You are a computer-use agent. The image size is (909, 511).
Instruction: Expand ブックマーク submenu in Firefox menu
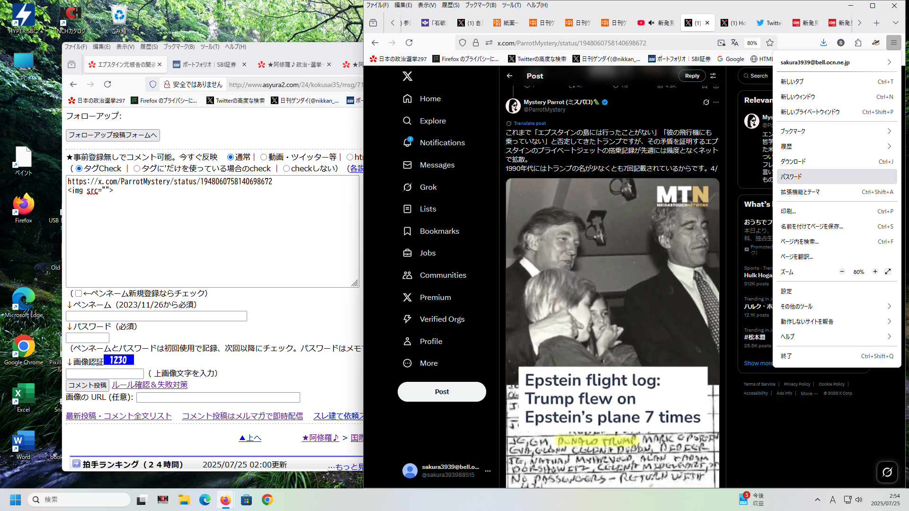(x=837, y=131)
